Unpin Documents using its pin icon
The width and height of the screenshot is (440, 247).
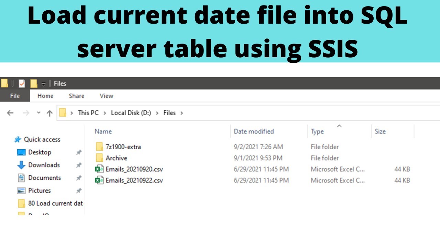(79, 178)
